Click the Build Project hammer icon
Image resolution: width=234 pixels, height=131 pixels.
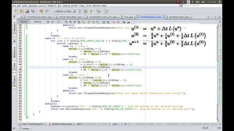pyautogui.click(x=80, y=11)
